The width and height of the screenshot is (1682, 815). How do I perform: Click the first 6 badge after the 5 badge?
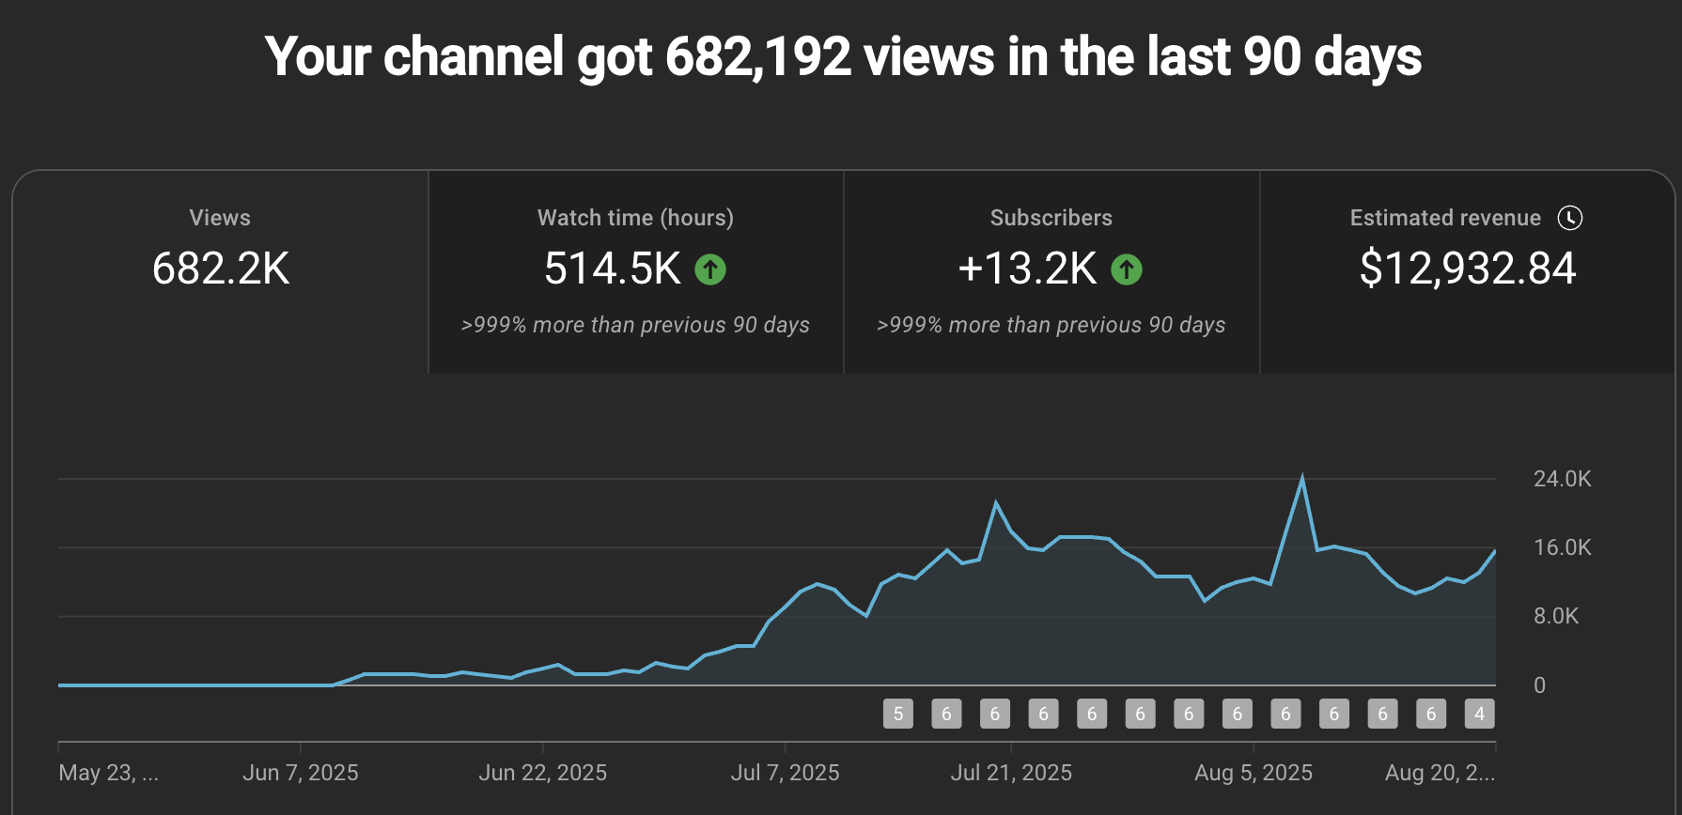(946, 714)
